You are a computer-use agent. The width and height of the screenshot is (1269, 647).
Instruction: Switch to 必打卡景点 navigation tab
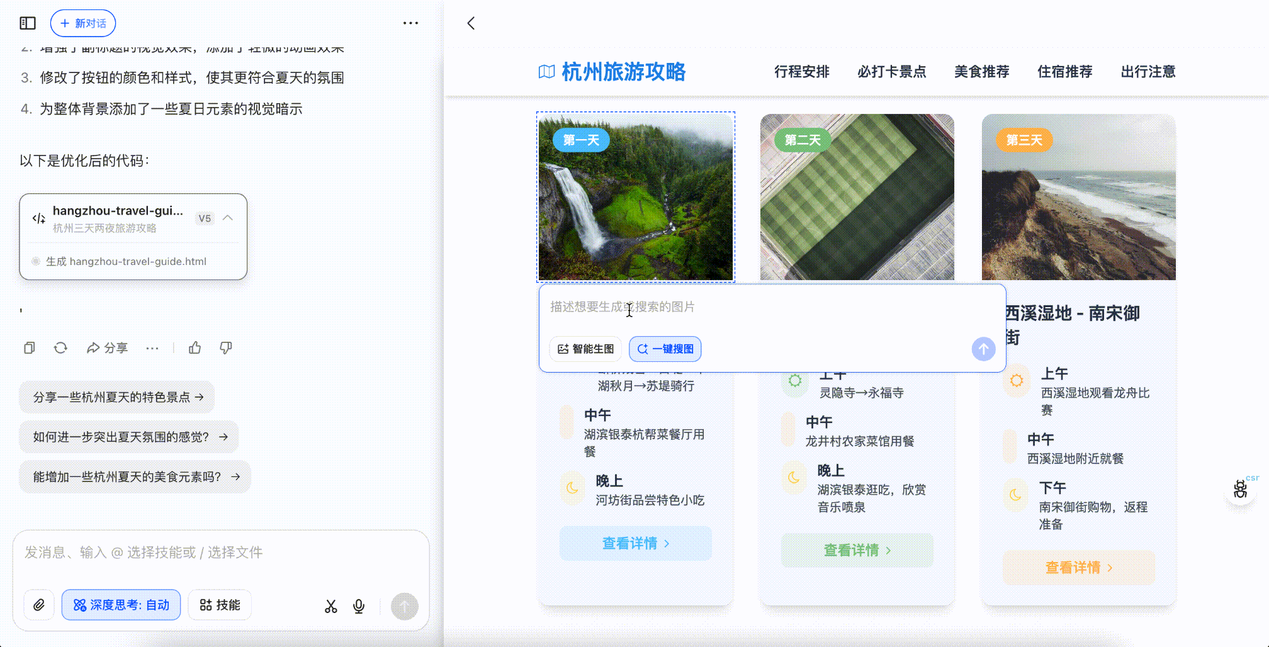click(891, 72)
